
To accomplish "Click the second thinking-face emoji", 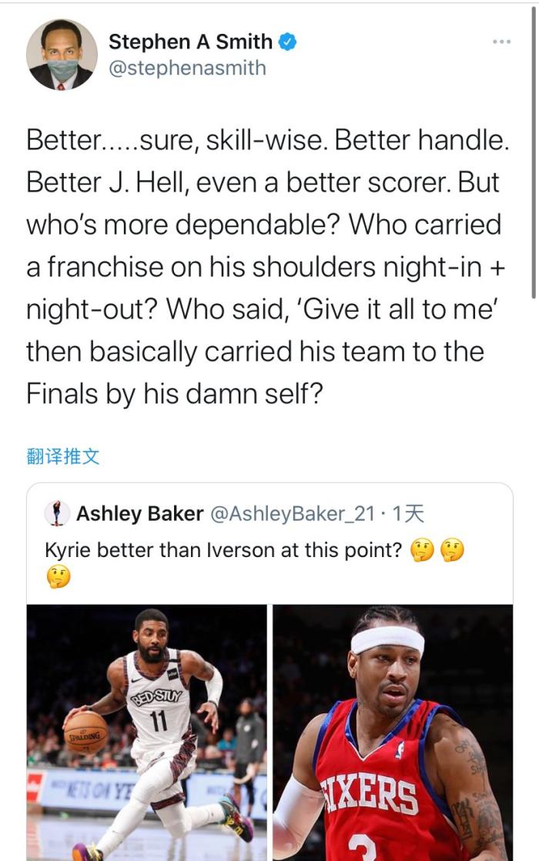I will [x=452, y=551].
